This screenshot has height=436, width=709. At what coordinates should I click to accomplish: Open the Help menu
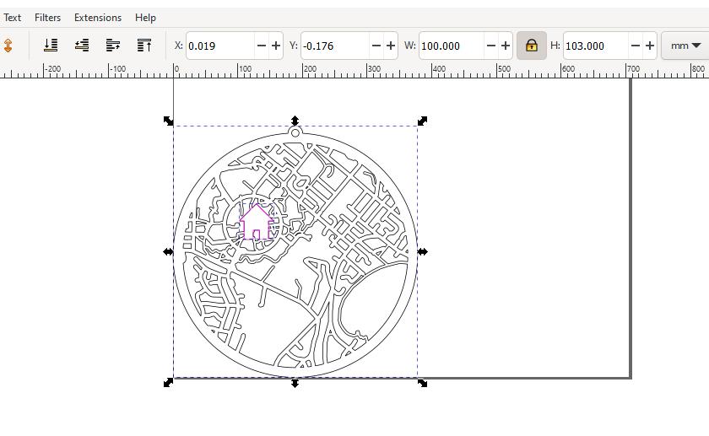145,18
